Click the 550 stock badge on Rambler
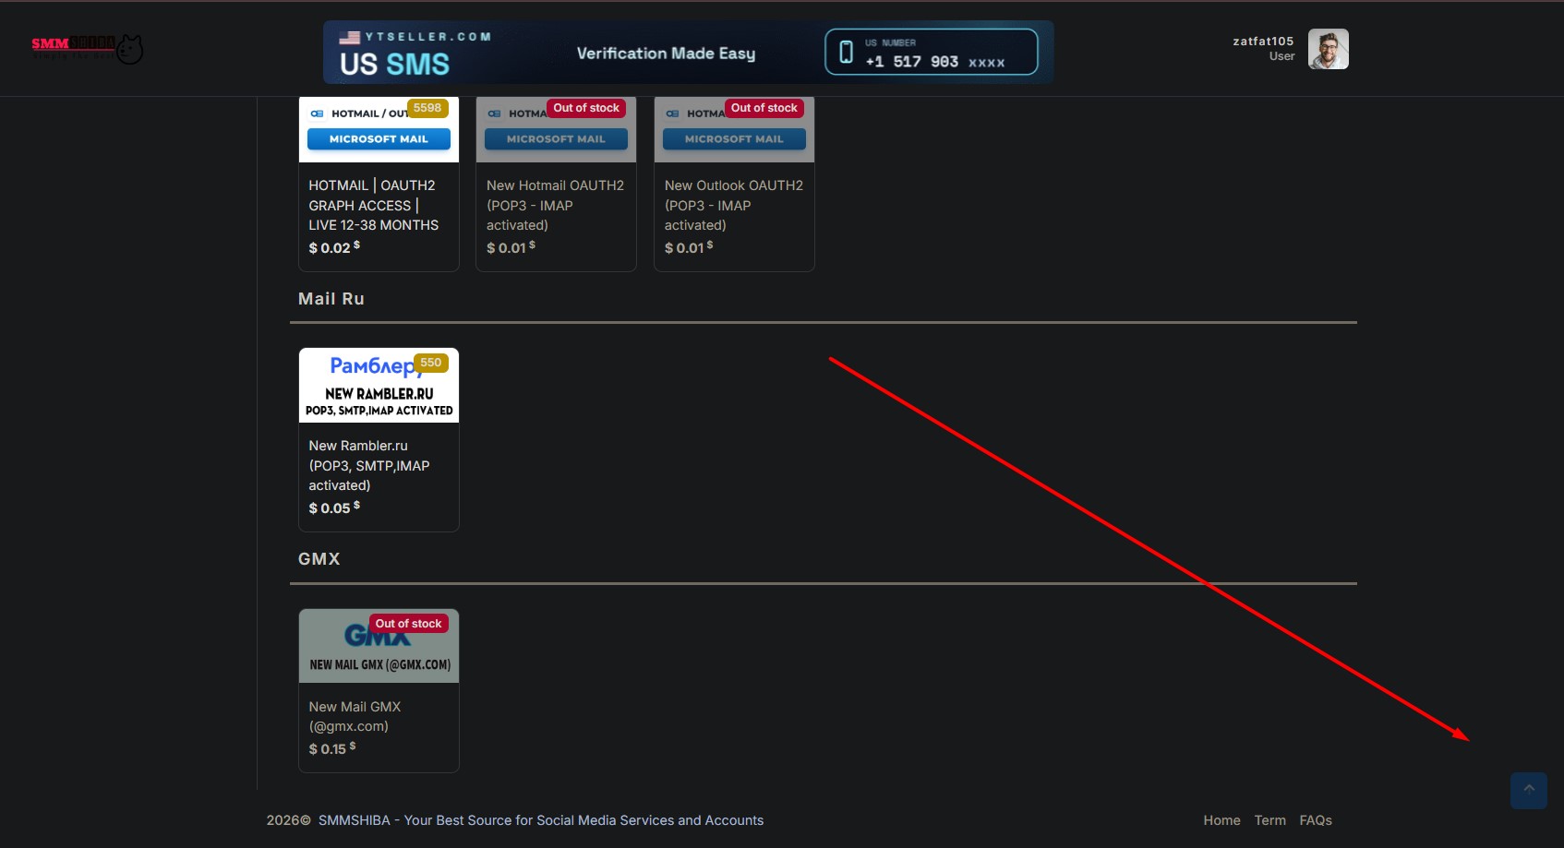 pyautogui.click(x=430, y=363)
